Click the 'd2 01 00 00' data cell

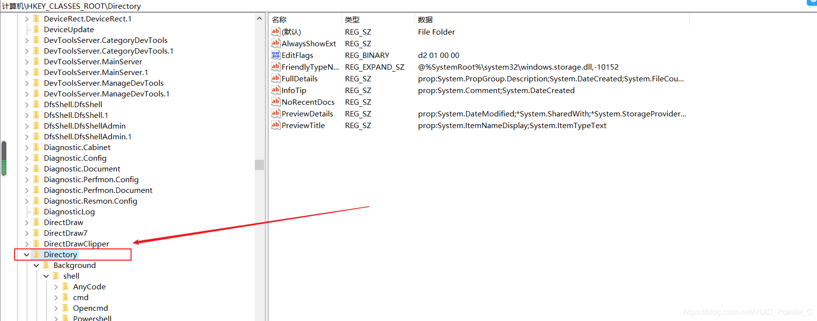(438, 55)
